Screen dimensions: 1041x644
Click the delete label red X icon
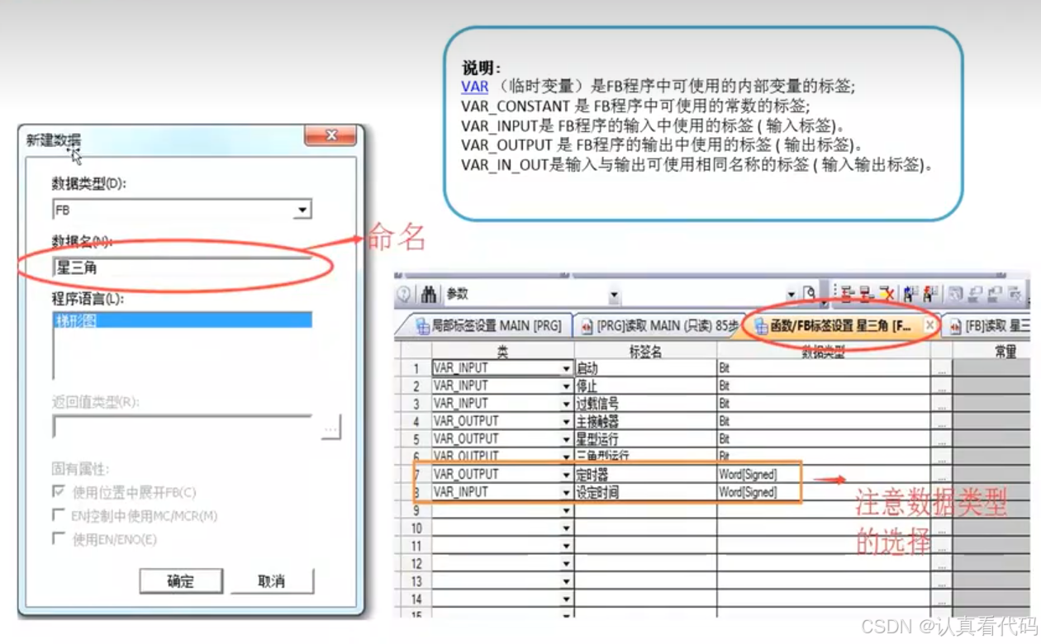887,291
